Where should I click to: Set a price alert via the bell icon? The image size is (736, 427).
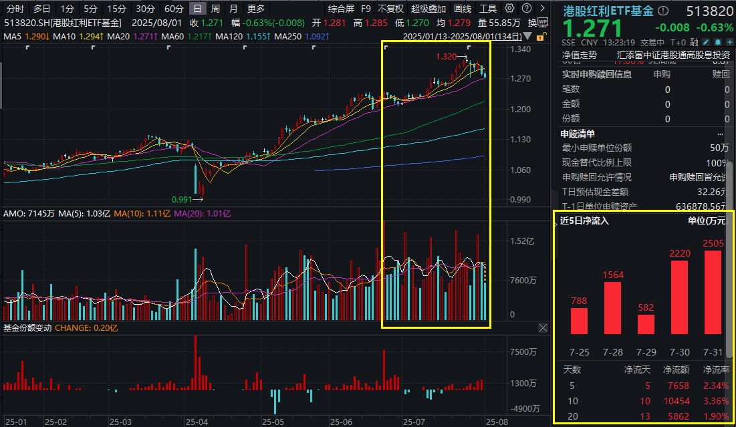tap(717, 42)
